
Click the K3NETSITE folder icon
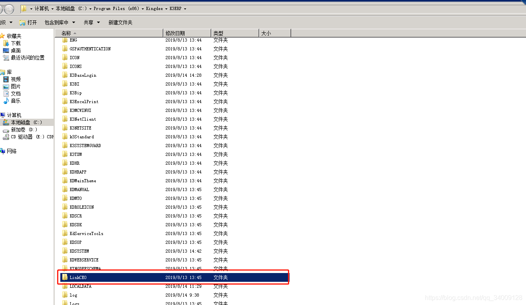pos(65,128)
